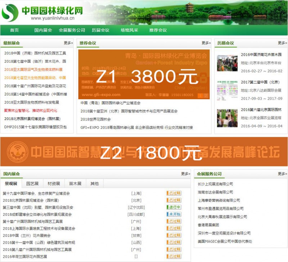The height and width of the screenshot is (262, 288).
Task: Switch to the 苗木展 tab
Action: [75, 184]
